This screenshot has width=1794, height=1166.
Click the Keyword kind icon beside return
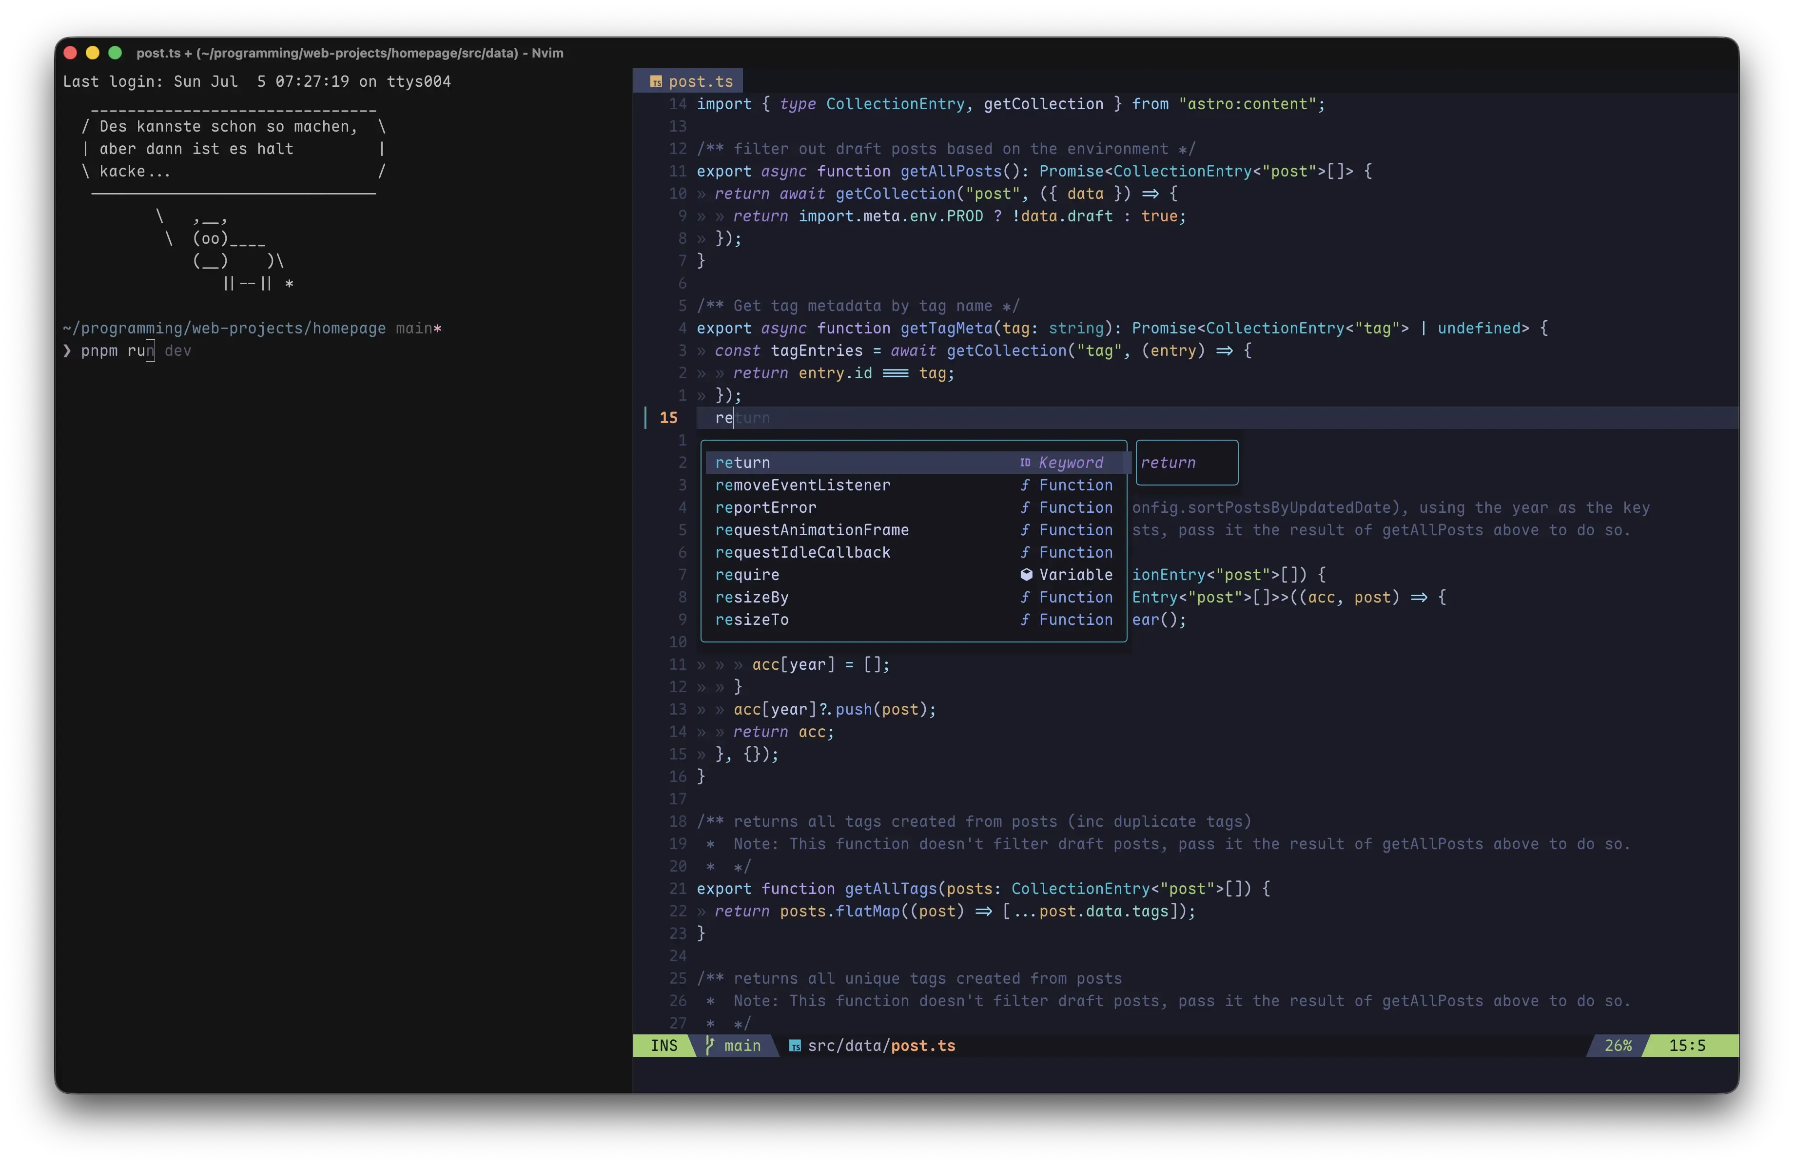1025,463
